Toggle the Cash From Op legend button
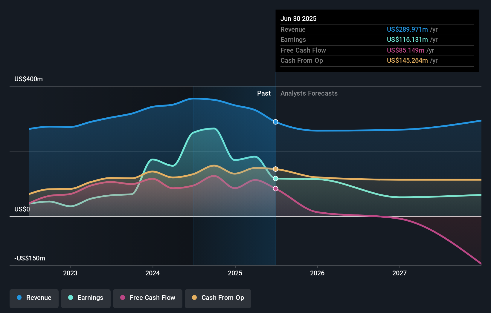The width and height of the screenshot is (491, 313). (x=218, y=298)
